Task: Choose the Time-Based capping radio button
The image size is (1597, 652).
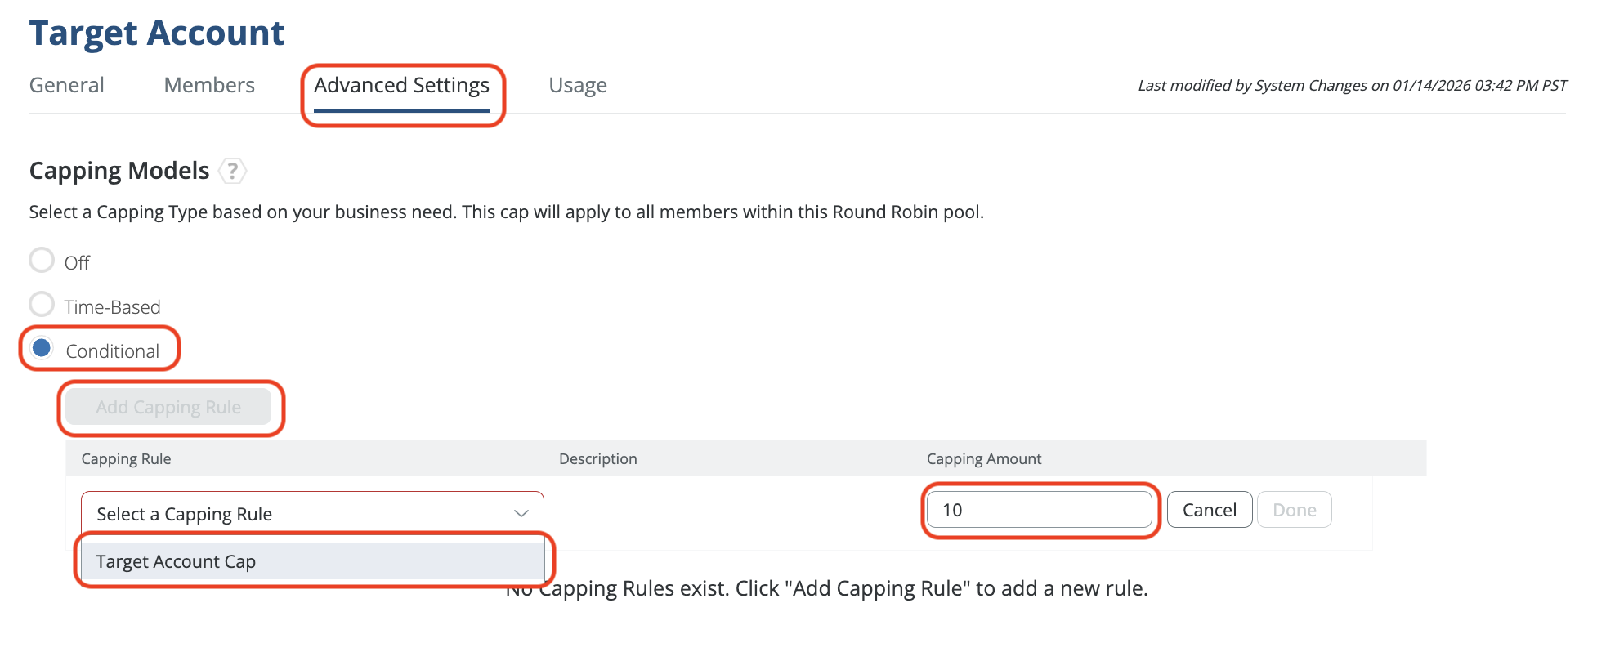Action: (42, 305)
